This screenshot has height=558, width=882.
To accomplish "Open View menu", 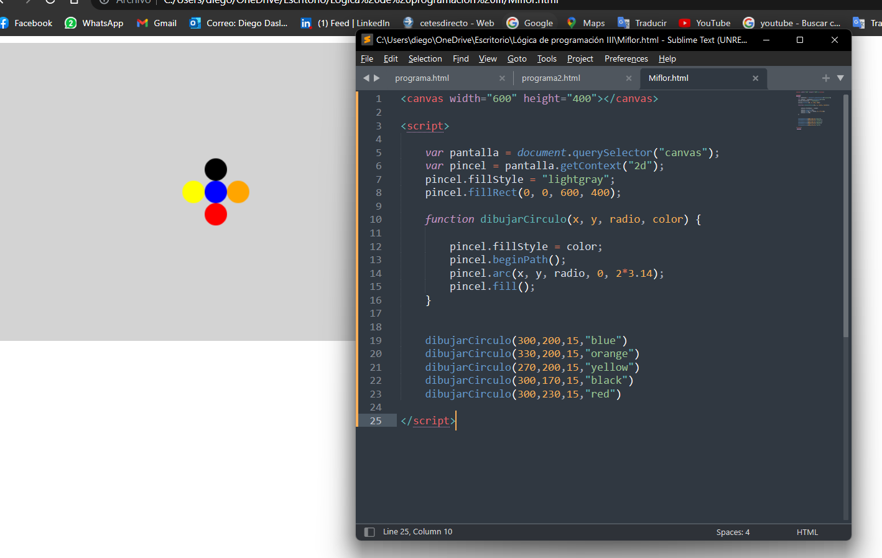I will [x=488, y=58].
